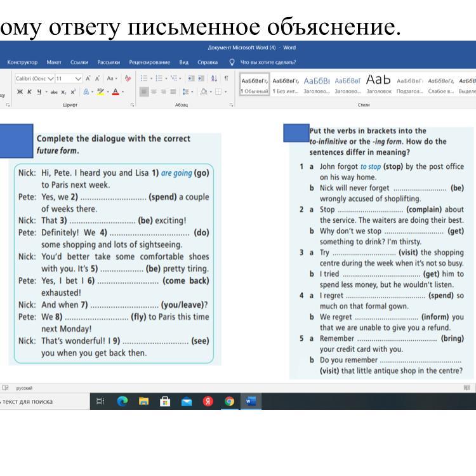Toggle Underline (Ч) formatting
The height and width of the screenshot is (476, 476).
[39, 91]
